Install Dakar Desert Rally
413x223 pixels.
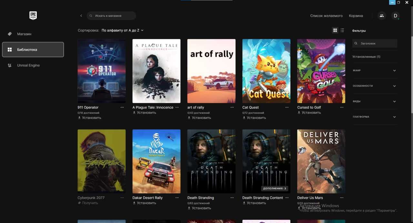pyautogui.click(x=144, y=203)
